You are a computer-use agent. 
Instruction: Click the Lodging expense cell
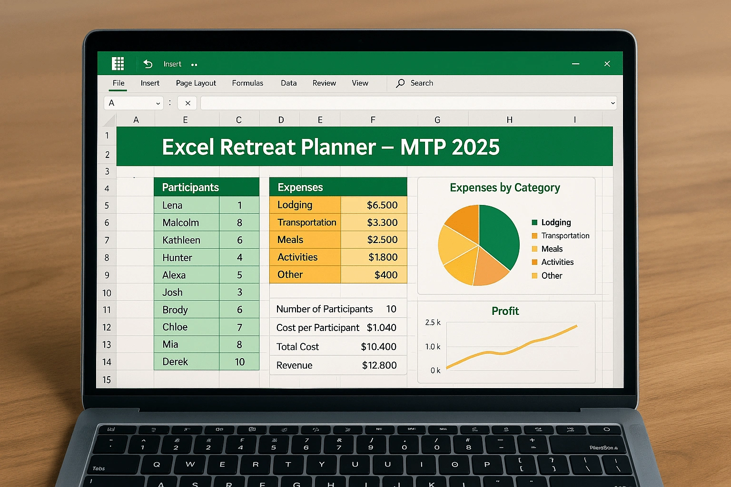point(305,205)
